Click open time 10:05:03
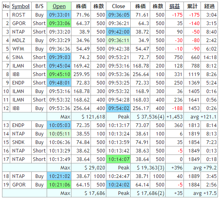This screenshot has height=199, width=220. [59, 125]
